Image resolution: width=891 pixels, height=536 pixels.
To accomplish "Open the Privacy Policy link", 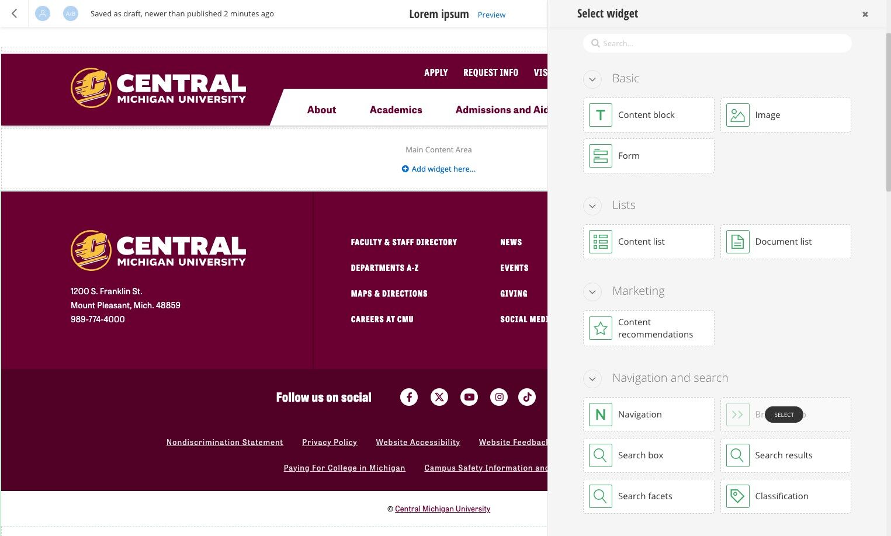I will [x=330, y=442].
